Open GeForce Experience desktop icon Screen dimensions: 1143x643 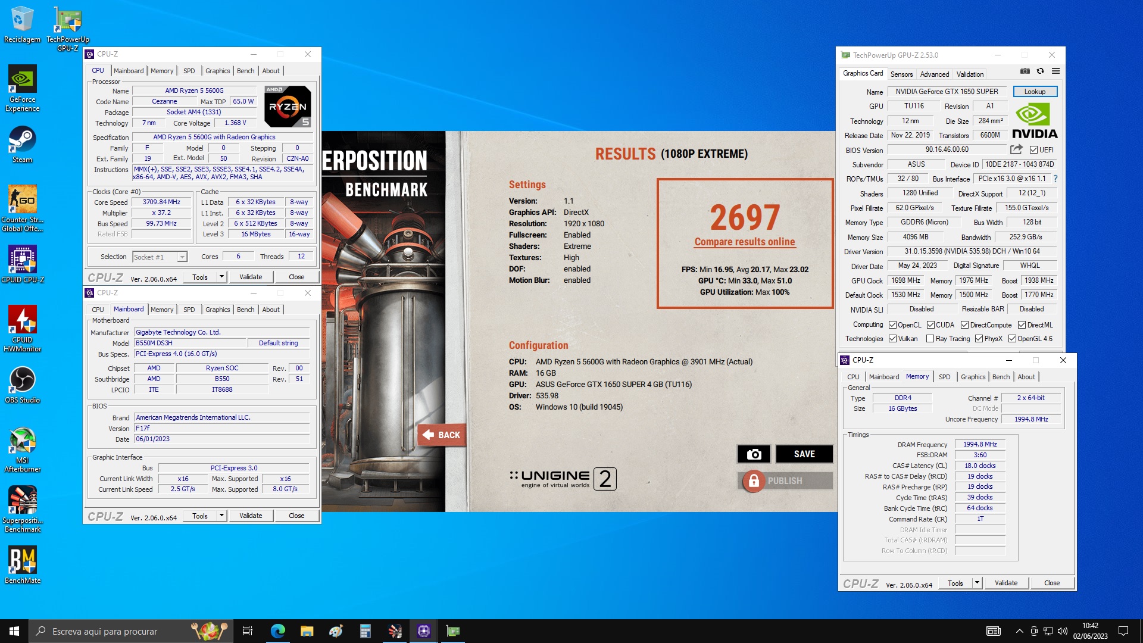(22, 88)
